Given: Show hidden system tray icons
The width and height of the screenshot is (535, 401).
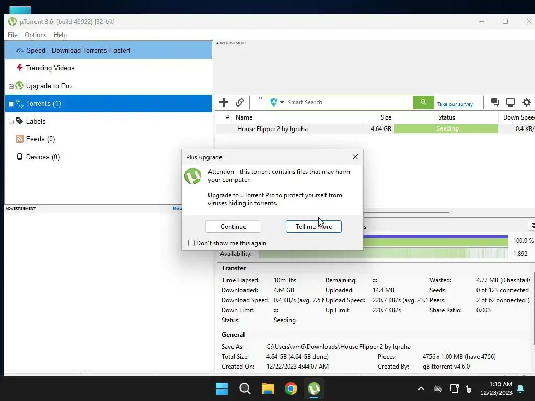Looking at the screenshot, I should point(421,388).
